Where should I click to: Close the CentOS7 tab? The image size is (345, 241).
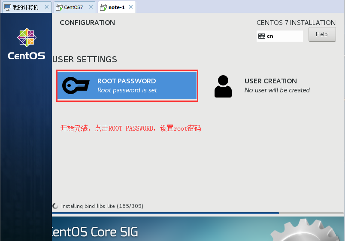(x=91, y=7)
